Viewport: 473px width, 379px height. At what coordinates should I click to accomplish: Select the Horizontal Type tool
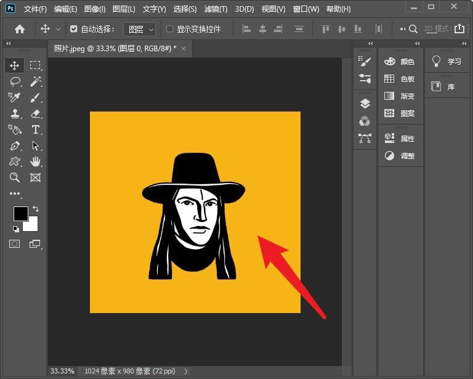[x=35, y=129]
